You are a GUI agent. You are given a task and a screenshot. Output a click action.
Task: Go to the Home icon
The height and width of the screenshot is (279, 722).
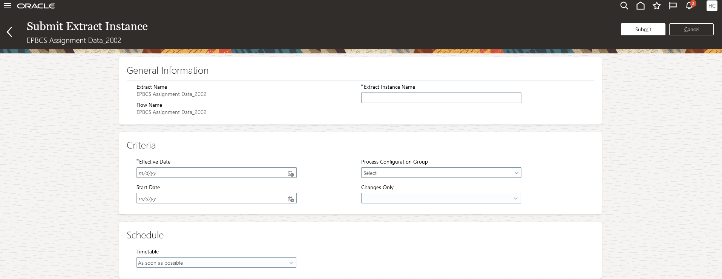641,6
